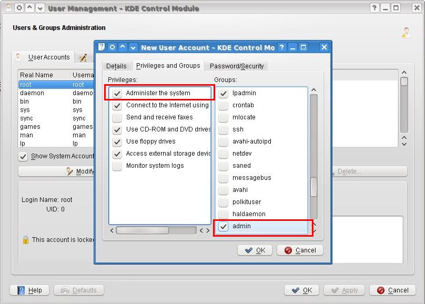Click up arrow of user list scrollbar
This screenshot has height=304, width=425.
(x=404, y=73)
